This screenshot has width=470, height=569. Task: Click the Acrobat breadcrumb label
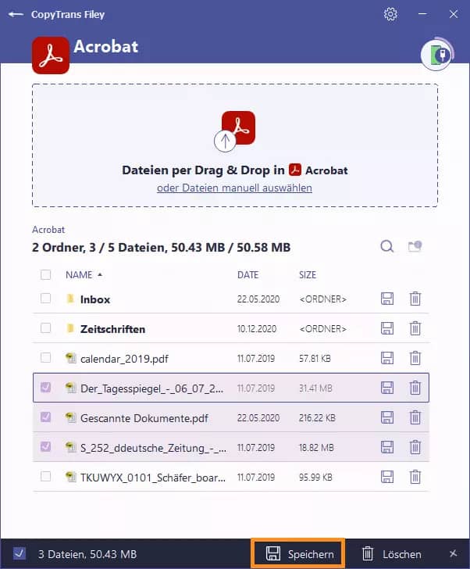[48, 230]
